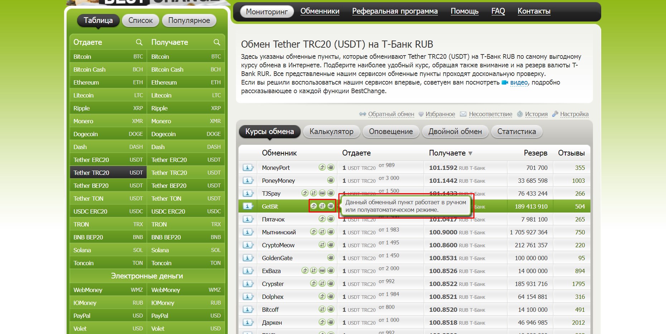666x334 pixels.
Task: Open info icon for Пятачок exchanger
Action: click(x=248, y=219)
